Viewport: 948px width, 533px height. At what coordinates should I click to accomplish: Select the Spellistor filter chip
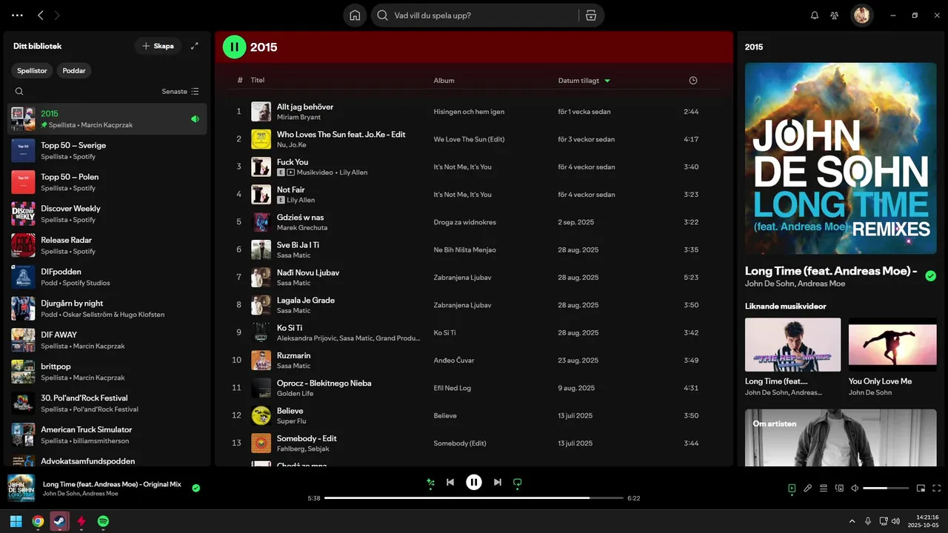click(32, 71)
